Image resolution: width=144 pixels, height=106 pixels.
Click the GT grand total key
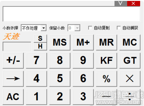click(130, 61)
